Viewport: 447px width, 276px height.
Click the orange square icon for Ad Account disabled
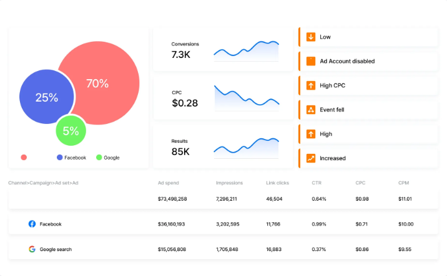[x=311, y=61]
